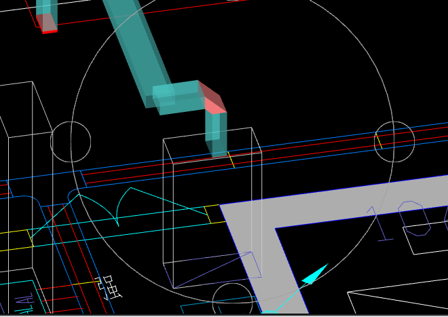Click the small circle grip on the left of the large circle
Viewport: 448px width, 317px height.
click(71, 142)
